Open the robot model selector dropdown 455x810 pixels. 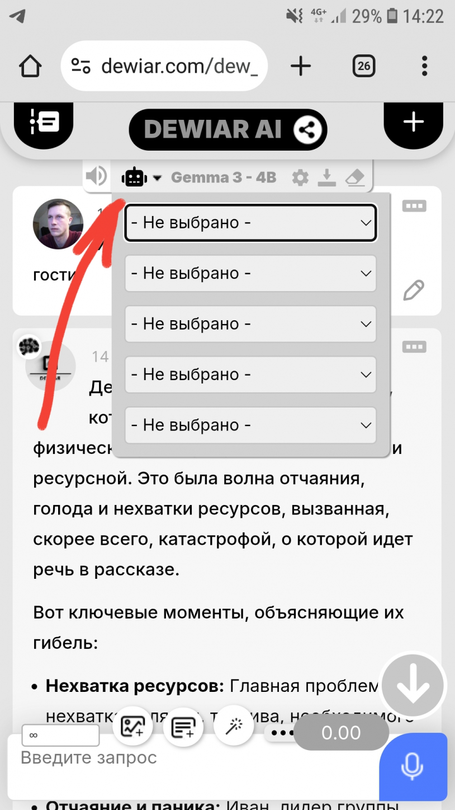click(141, 178)
